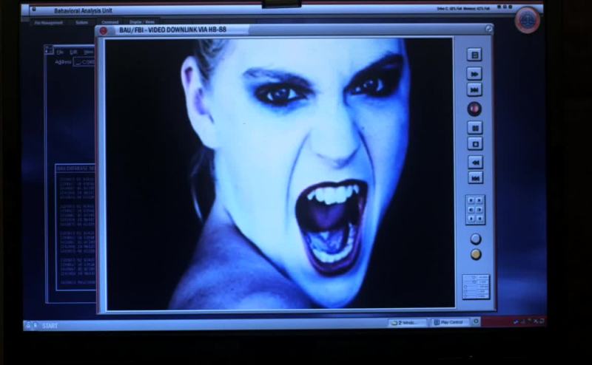The image size is (592, 365).
Task: Toggle the blue round indicator button
Action: [476, 239]
